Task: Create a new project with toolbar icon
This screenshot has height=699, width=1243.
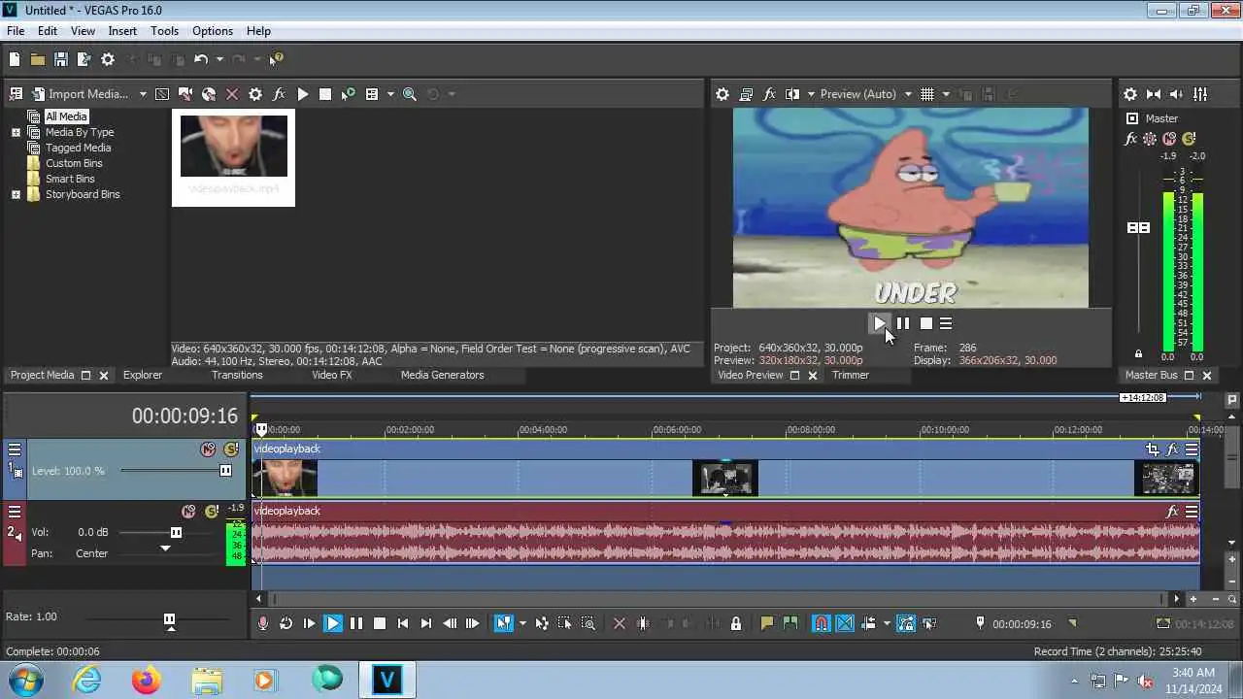Action: 15,59
